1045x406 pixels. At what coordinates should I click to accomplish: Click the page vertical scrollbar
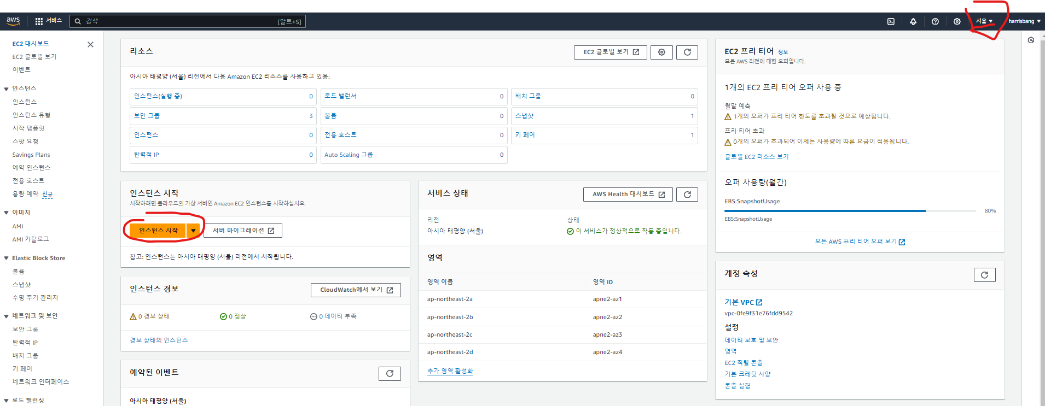coord(1042,219)
